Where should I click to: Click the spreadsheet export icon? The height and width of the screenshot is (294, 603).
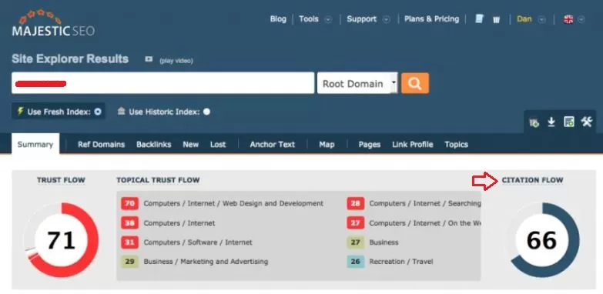pos(569,122)
